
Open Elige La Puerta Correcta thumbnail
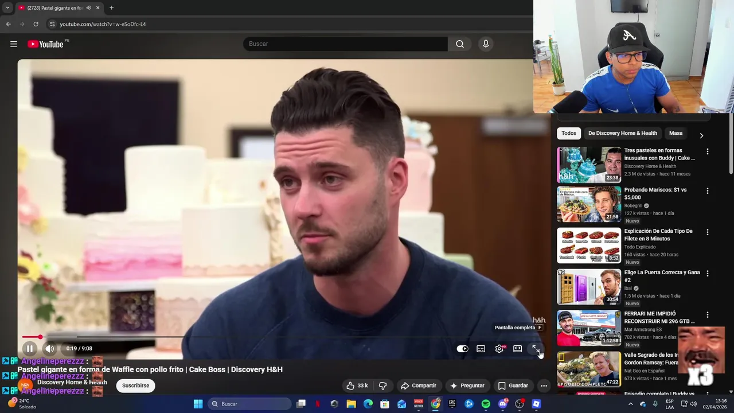[588, 287]
